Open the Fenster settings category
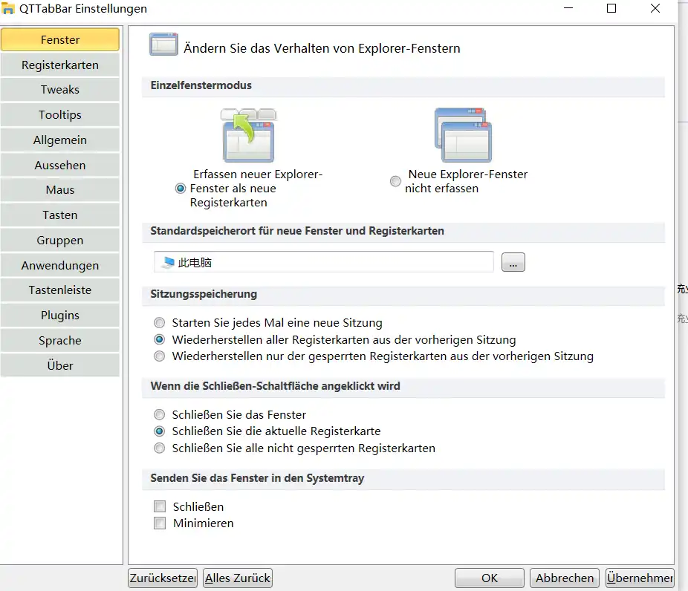Viewport: 688px width, 591px height. 60,39
